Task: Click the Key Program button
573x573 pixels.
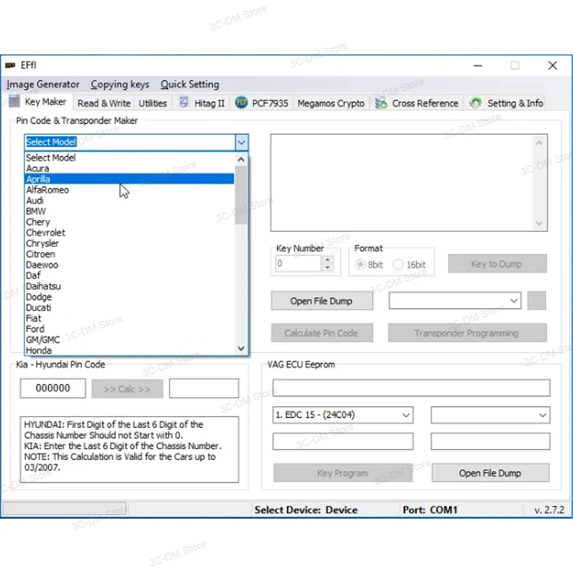Action: (x=343, y=473)
